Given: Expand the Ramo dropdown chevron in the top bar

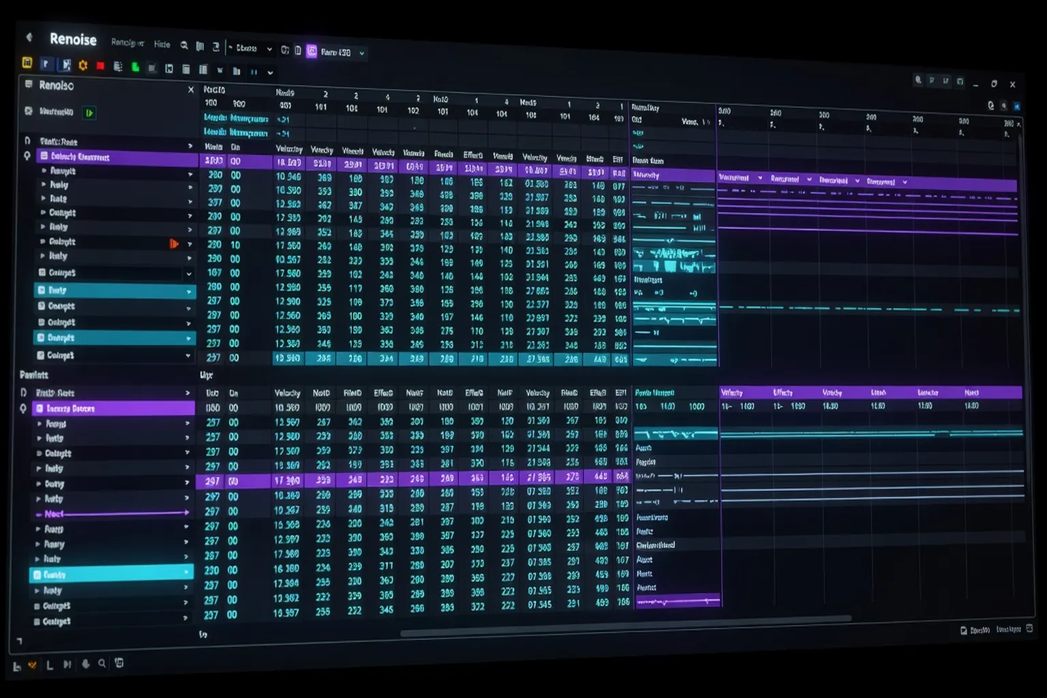Looking at the screenshot, I should click(362, 53).
